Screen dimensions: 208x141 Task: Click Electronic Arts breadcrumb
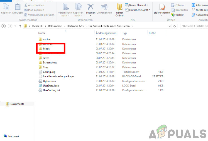[x=75, y=26]
